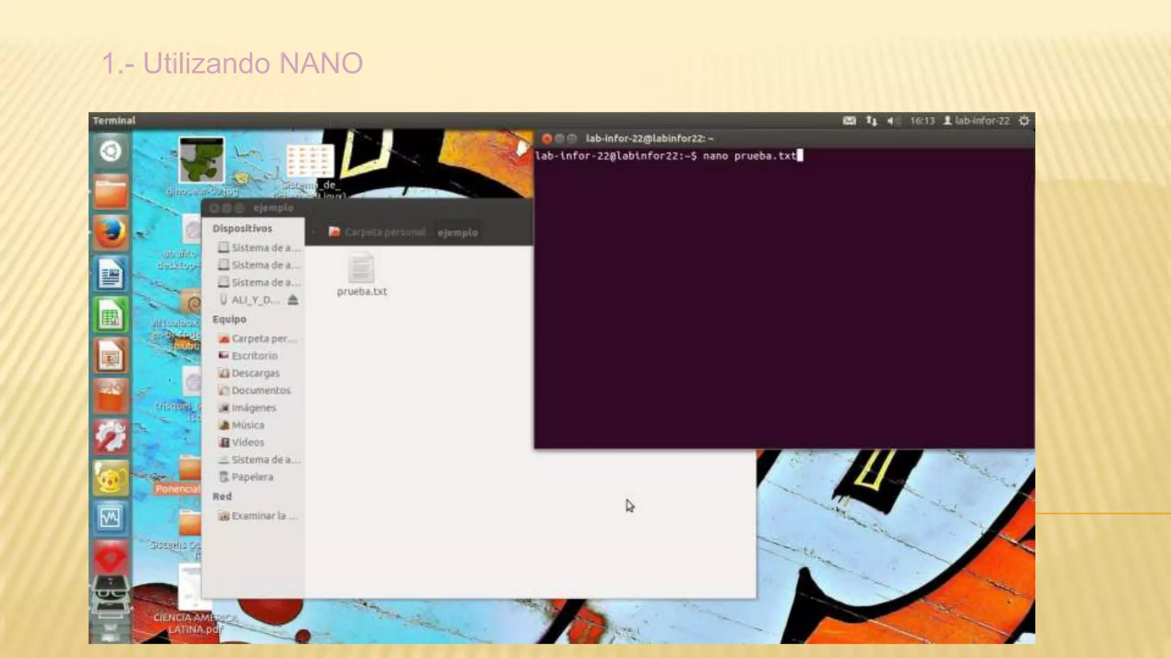Click Carpeta personal breadcrumb in path bar
The height and width of the screenshot is (658, 1171).
377,232
